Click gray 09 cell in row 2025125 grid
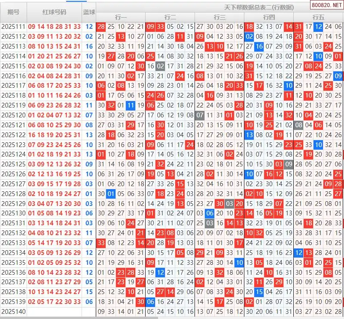Screen dimensions: 344x319 click(289, 164)
